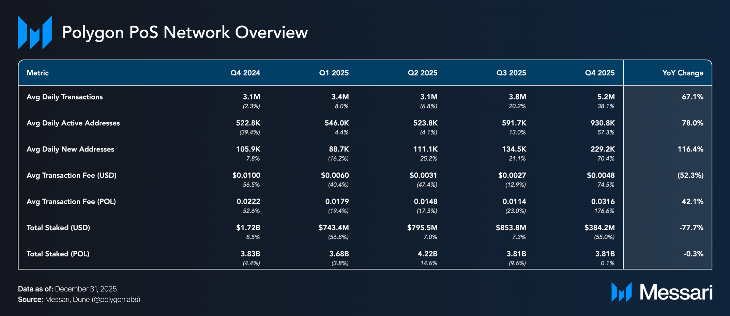Click the 'Data as of: December 31, 2025' line
Screen dimensions: 730x316
click(x=67, y=289)
